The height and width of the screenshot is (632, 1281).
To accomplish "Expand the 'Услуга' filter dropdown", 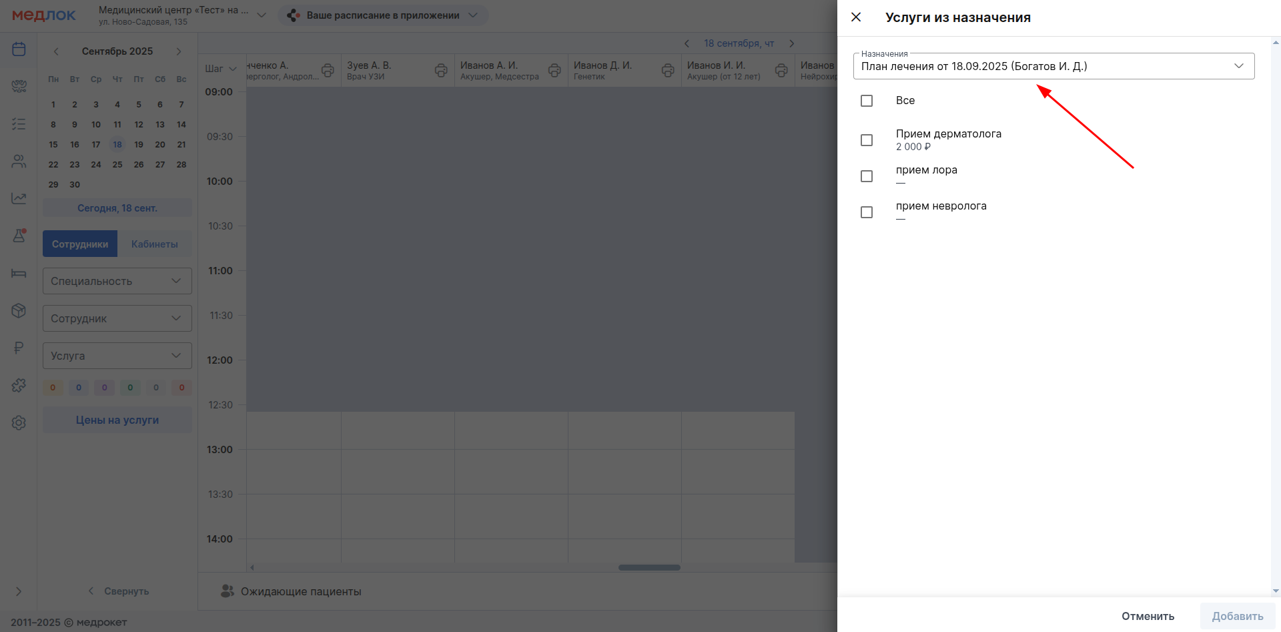I will [117, 356].
